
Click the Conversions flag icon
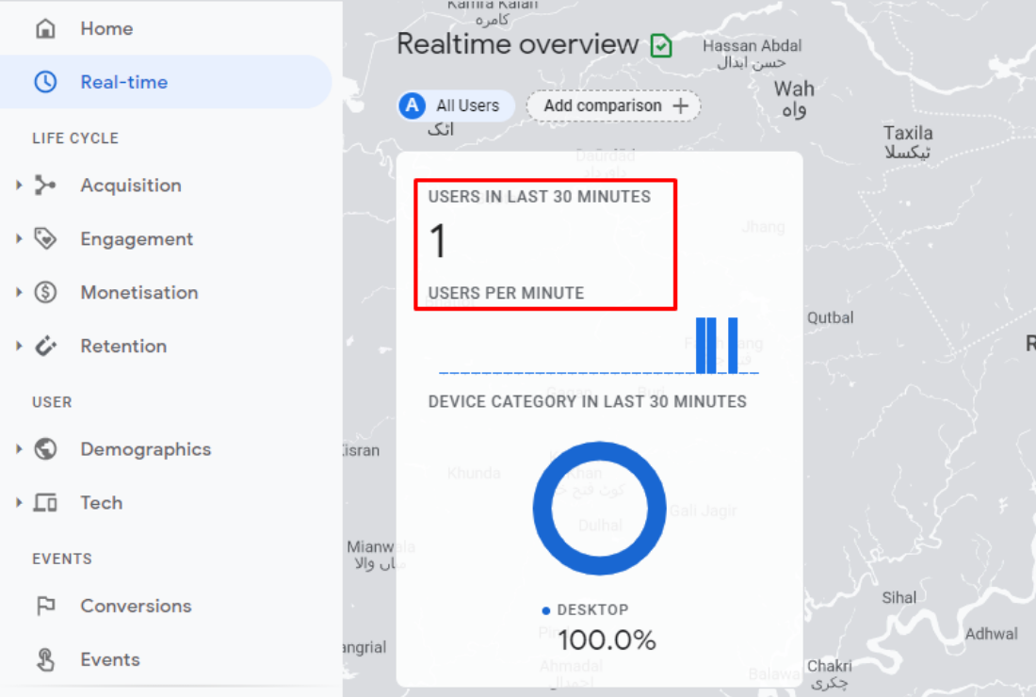point(45,606)
